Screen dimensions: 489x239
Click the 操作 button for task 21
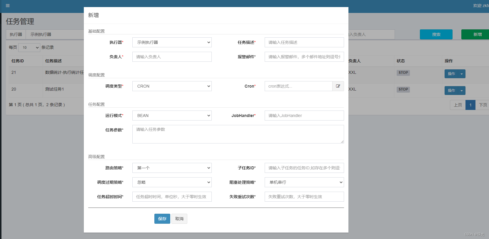coord(451,74)
